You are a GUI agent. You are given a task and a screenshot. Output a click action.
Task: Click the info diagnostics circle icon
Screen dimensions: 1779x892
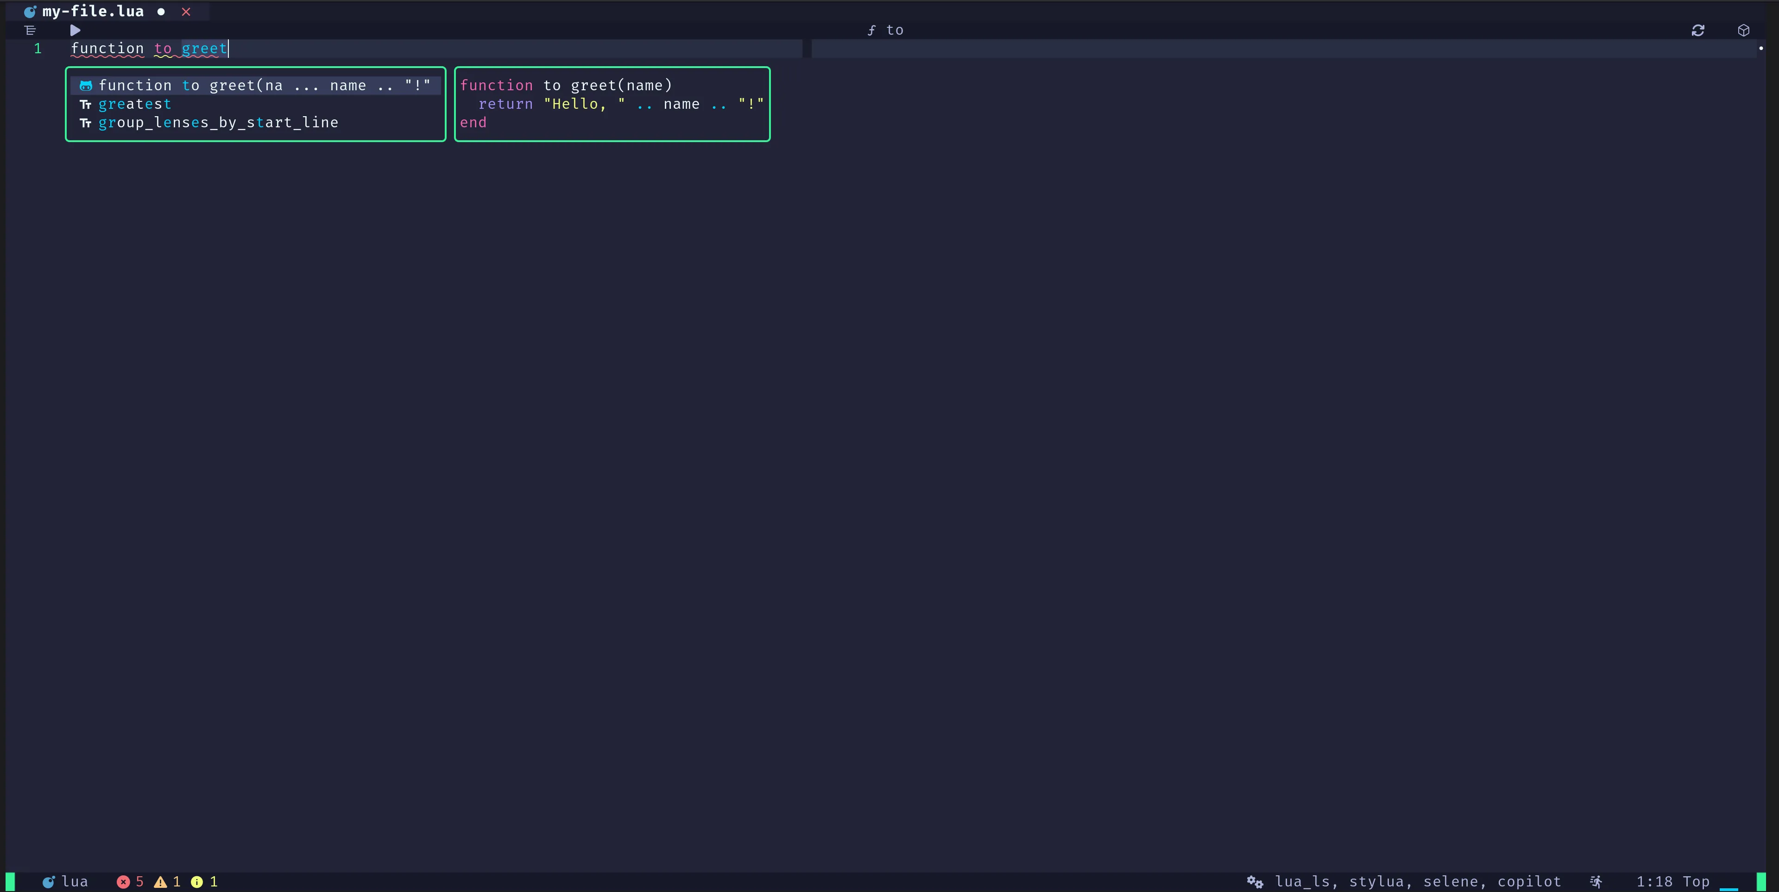[197, 882]
